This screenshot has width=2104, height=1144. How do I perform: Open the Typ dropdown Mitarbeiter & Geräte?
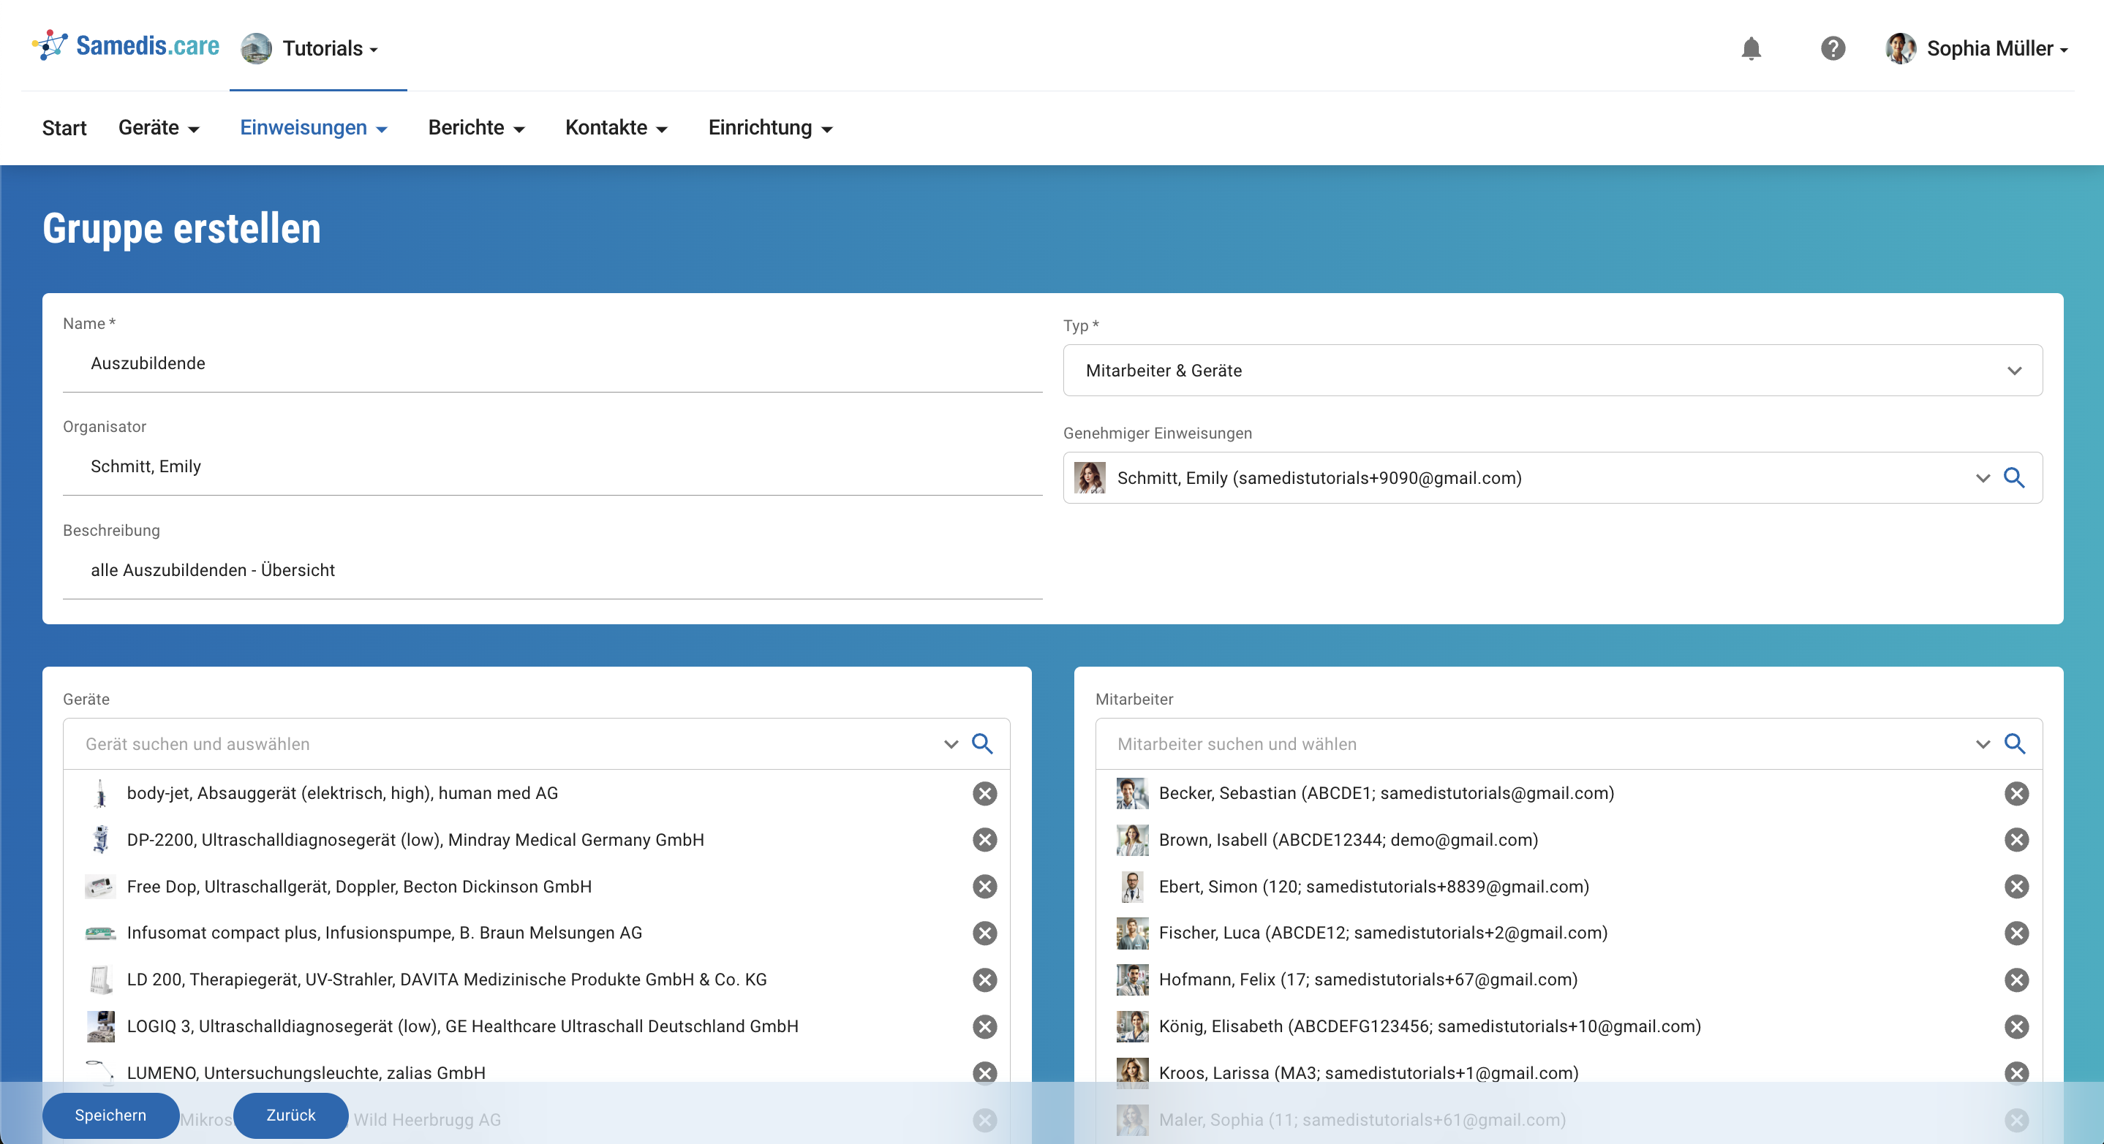pyautogui.click(x=1553, y=371)
